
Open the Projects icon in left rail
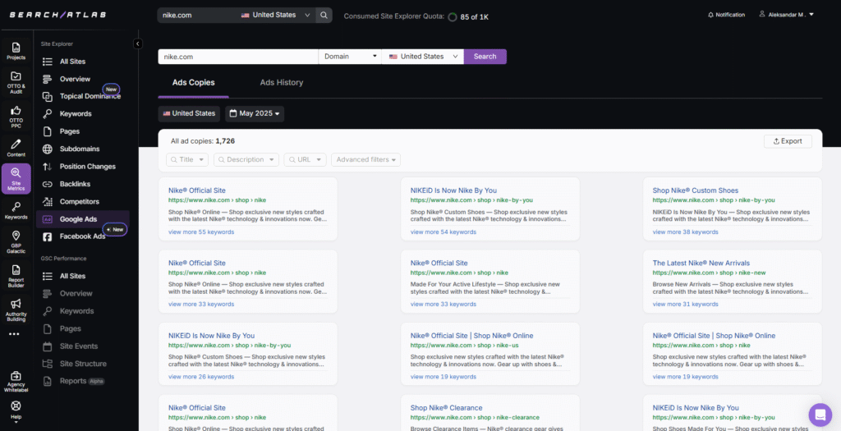pyautogui.click(x=16, y=52)
